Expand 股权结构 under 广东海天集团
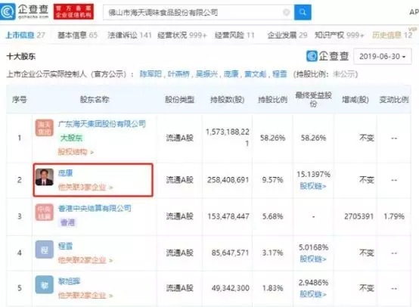This screenshot has height=307, width=419. pos(76,152)
